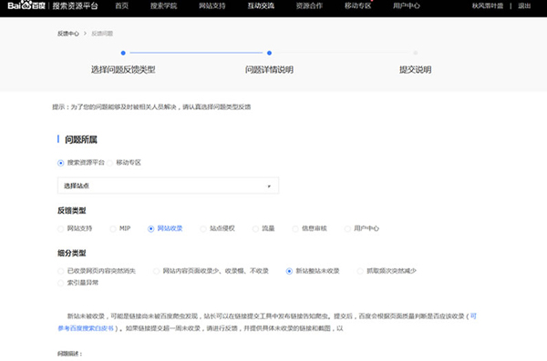
Task: Select 用户中心 feedback type radio
Action: pyautogui.click(x=347, y=229)
